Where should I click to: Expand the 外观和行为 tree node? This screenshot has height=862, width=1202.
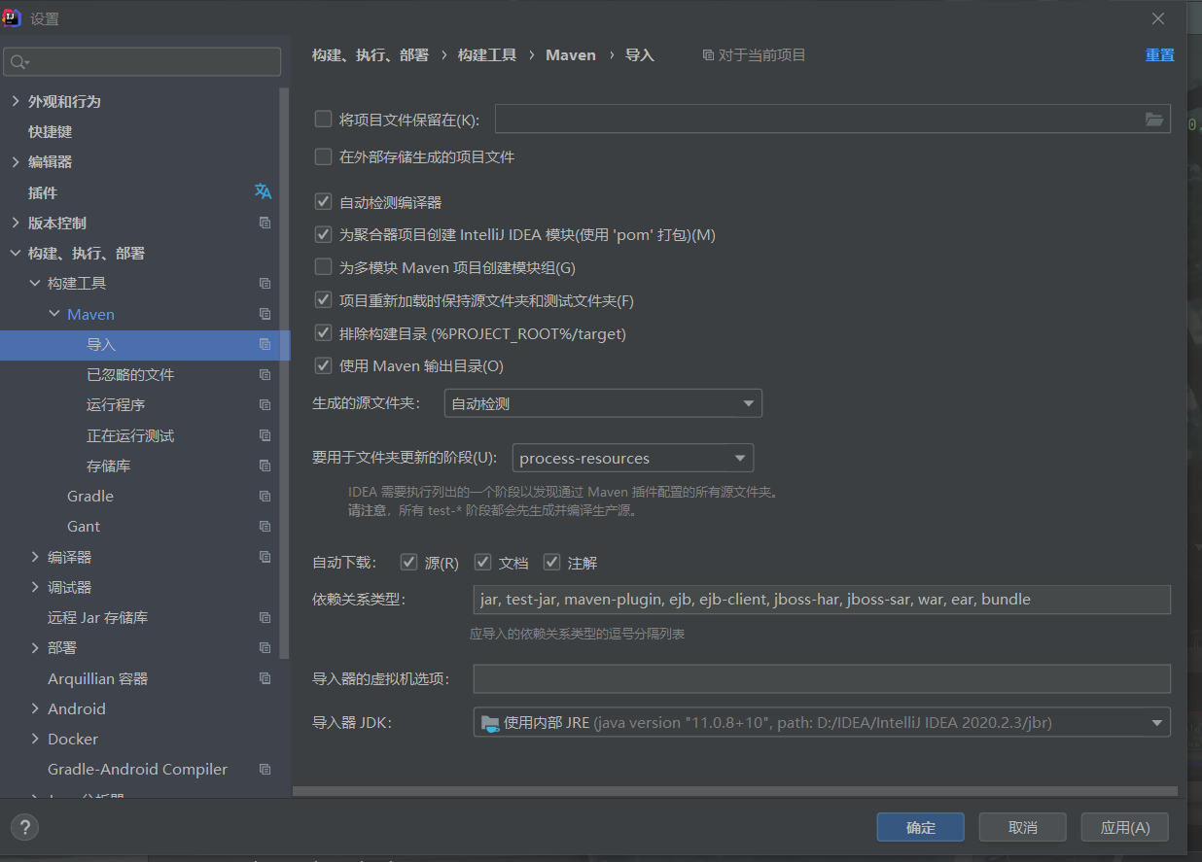(15, 101)
